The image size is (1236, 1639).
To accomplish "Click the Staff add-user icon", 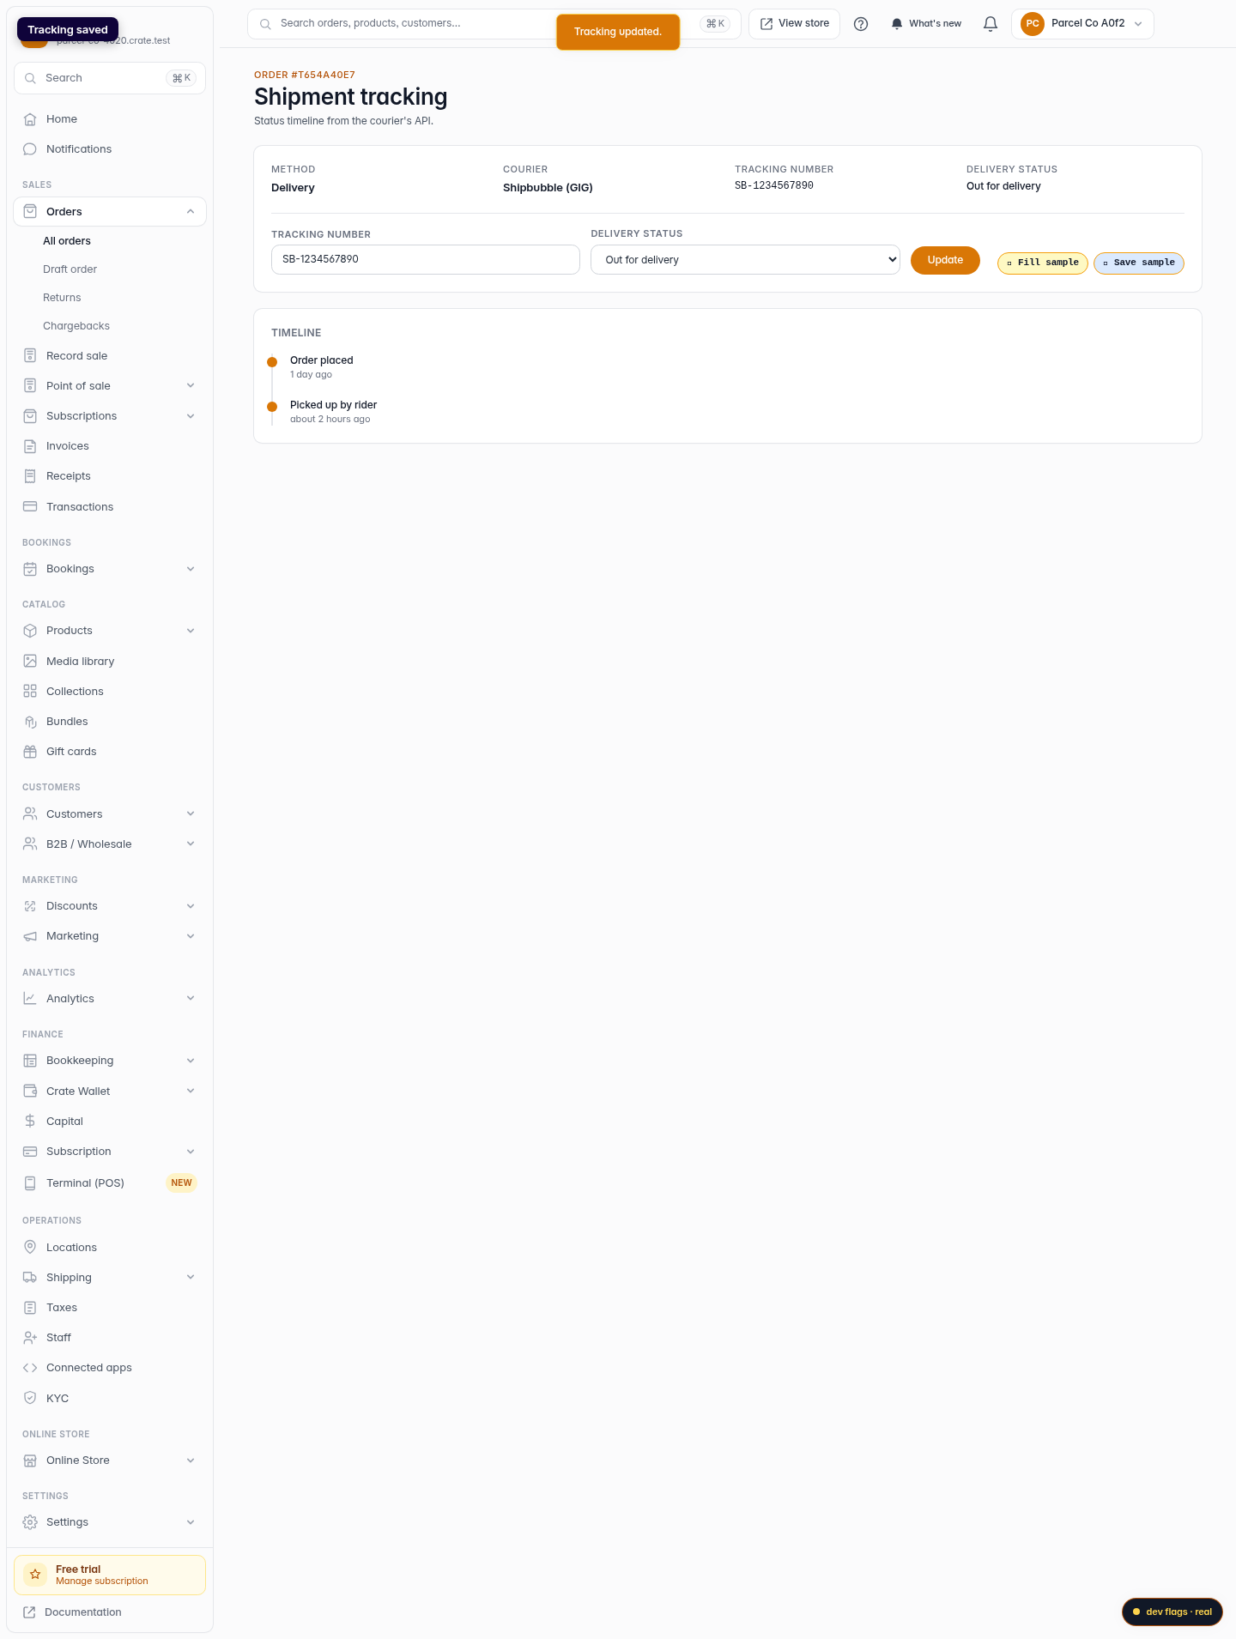I will 30,1338.
